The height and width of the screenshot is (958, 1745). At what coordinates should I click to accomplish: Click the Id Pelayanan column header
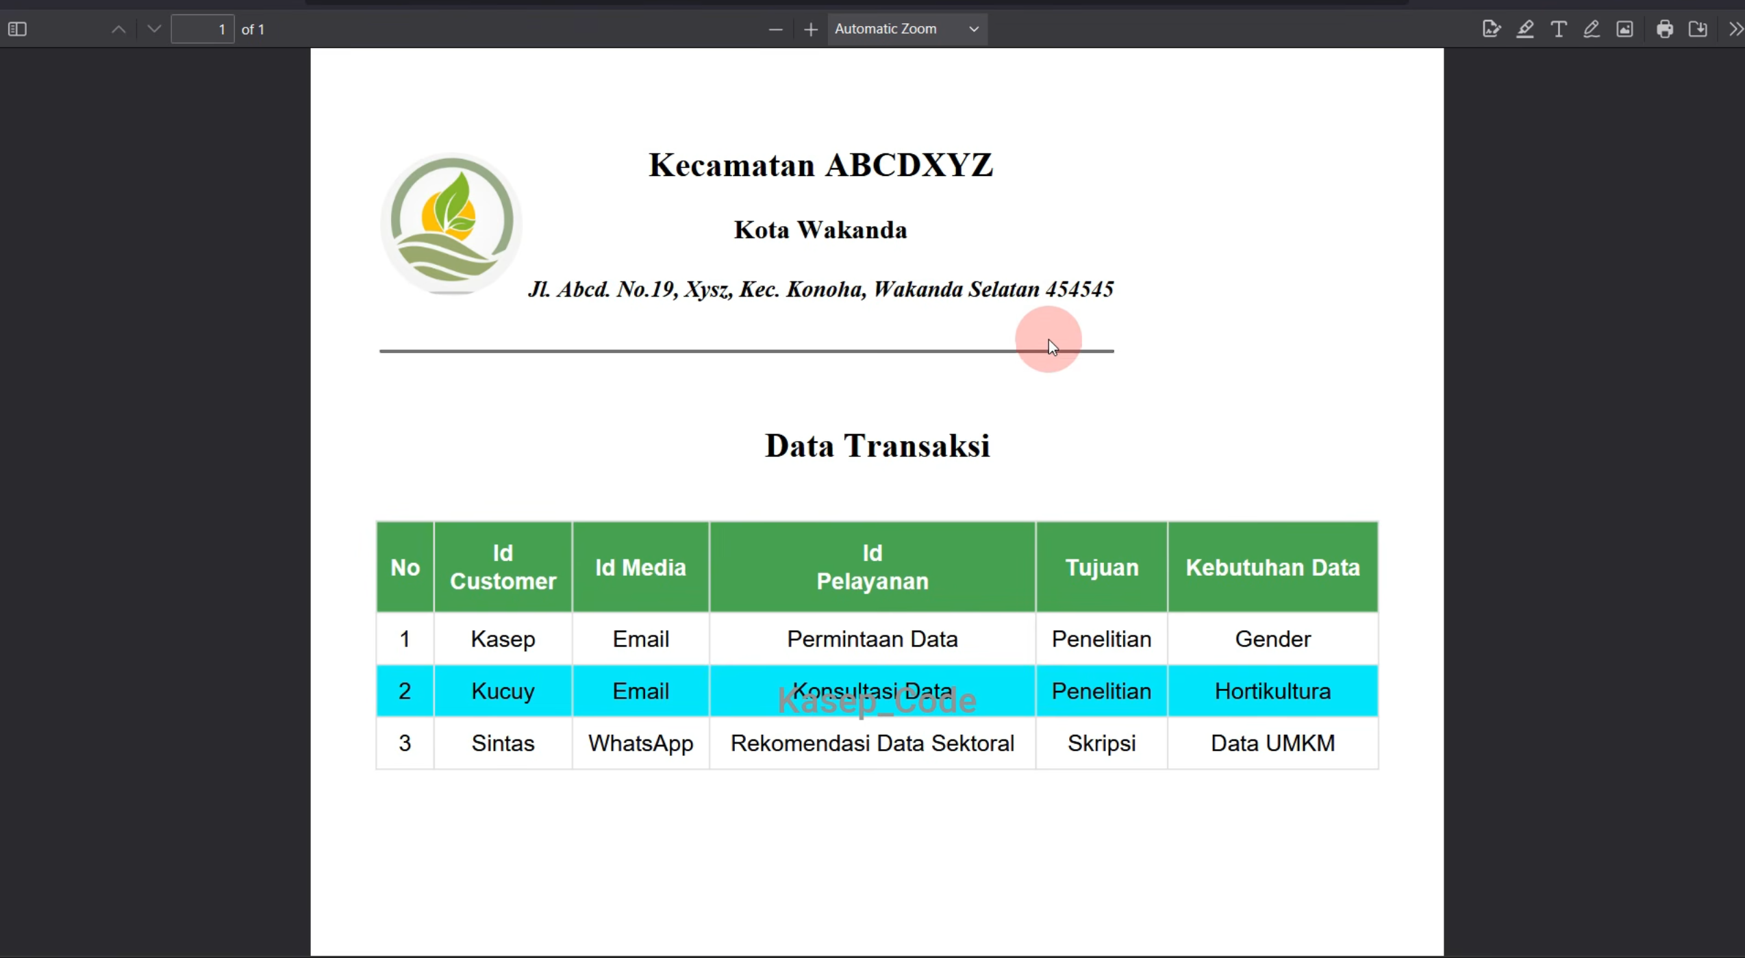tap(872, 567)
